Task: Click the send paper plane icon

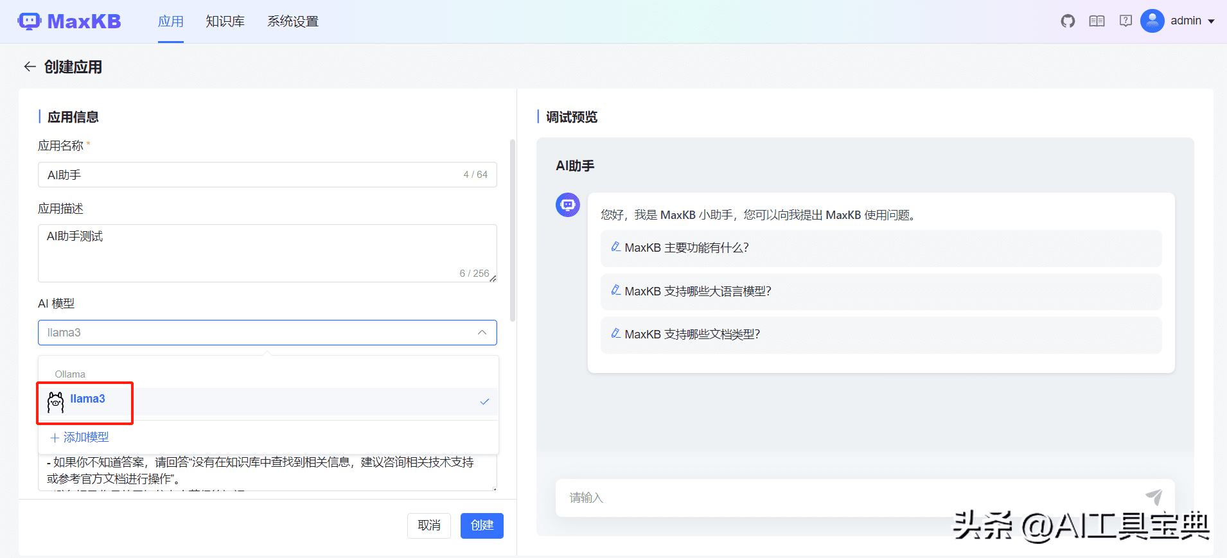Action: [x=1154, y=497]
